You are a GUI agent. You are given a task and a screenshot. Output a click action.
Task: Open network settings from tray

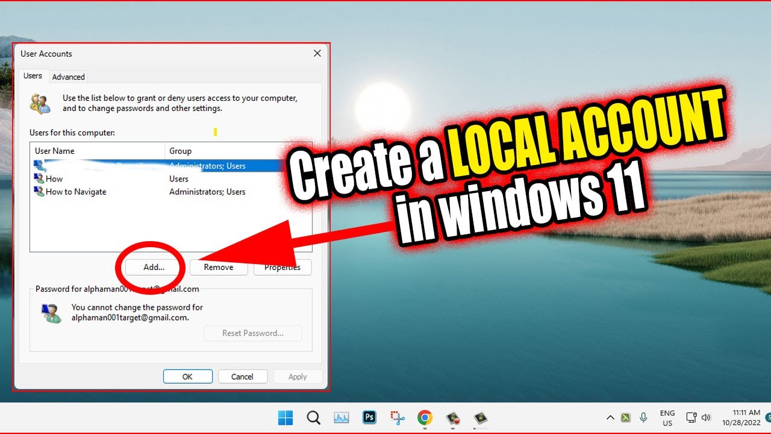click(691, 417)
